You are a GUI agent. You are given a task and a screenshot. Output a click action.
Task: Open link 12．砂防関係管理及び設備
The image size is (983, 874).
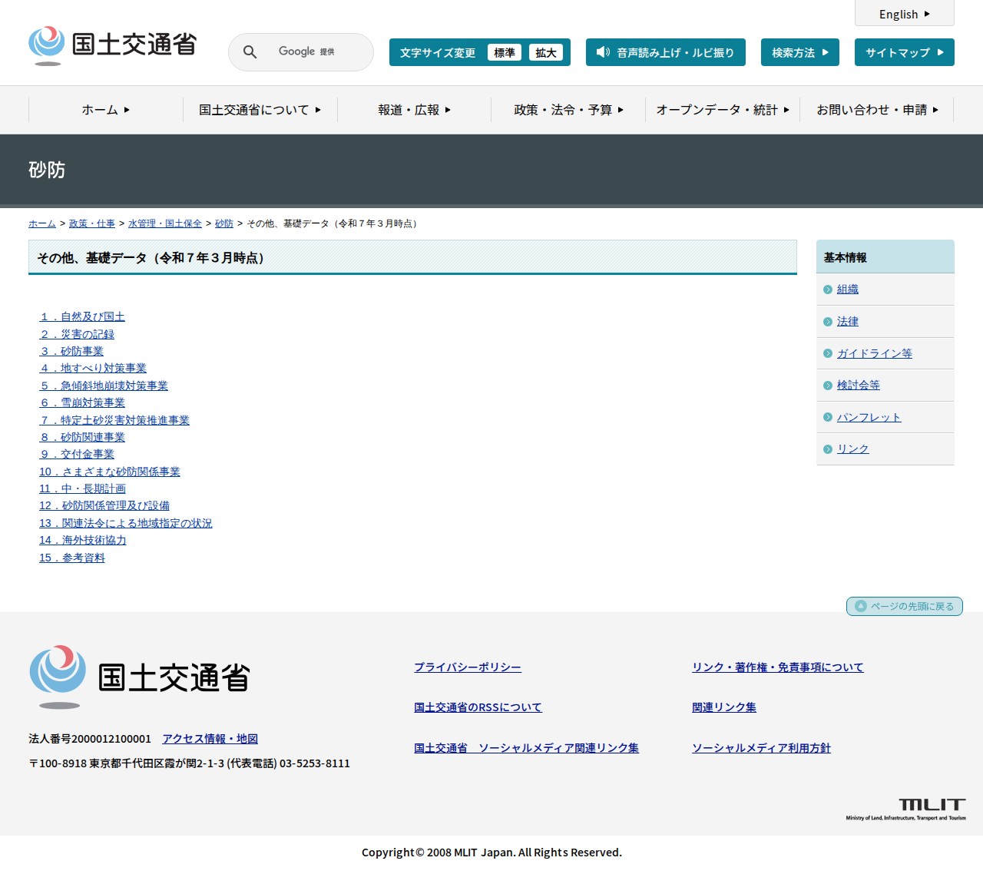pos(104,505)
